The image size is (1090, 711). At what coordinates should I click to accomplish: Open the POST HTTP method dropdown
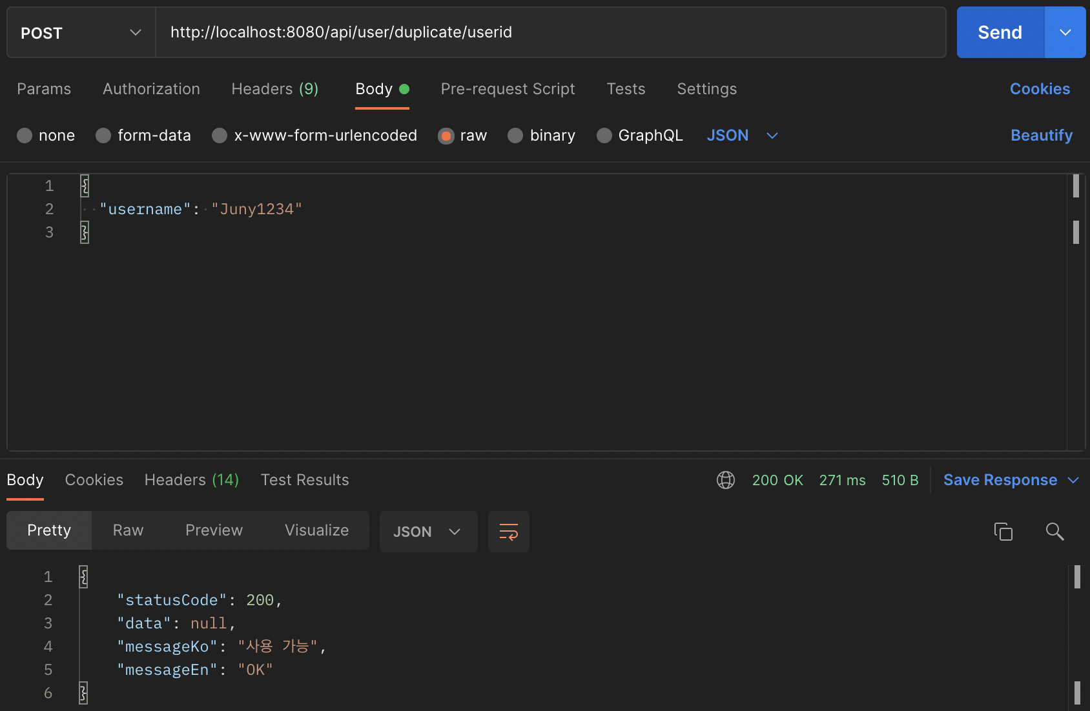point(81,32)
